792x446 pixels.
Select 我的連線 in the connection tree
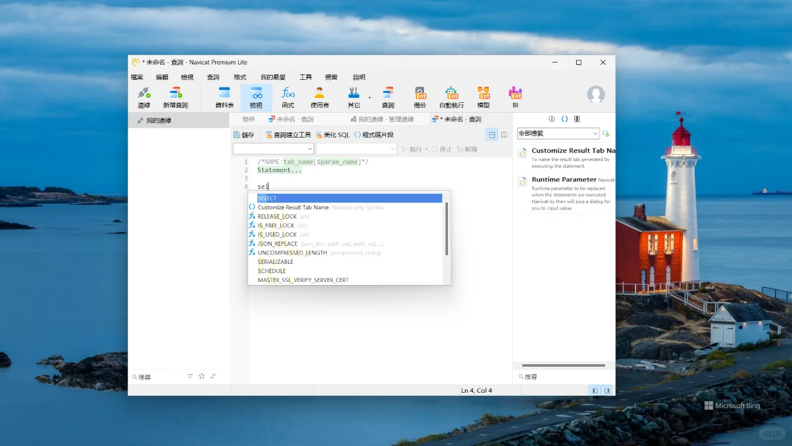(x=179, y=120)
